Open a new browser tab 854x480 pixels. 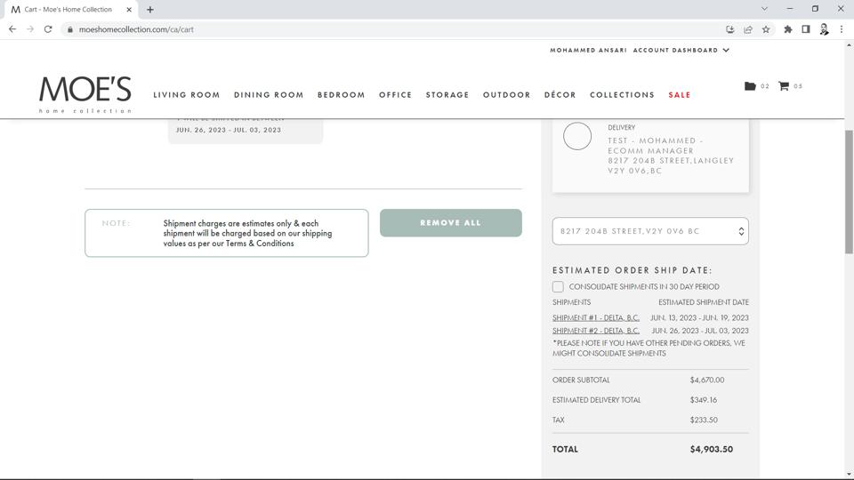pyautogui.click(x=149, y=9)
